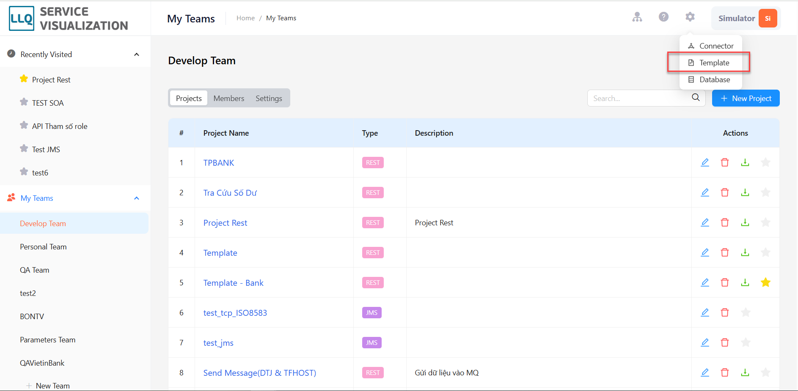Open the test_tcp_ISO8583 project link
Viewport: 798px width, 391px height.
coord(235,313)
